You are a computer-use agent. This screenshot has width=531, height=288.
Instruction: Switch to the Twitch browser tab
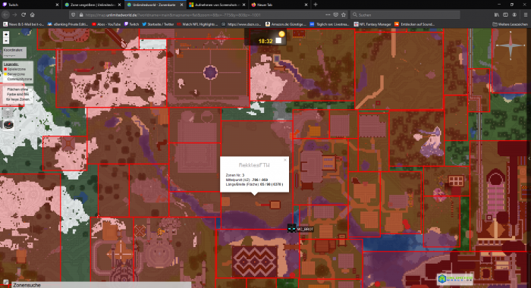click(30, 5)
